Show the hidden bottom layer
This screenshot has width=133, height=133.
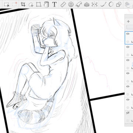(x=128, y=113)
